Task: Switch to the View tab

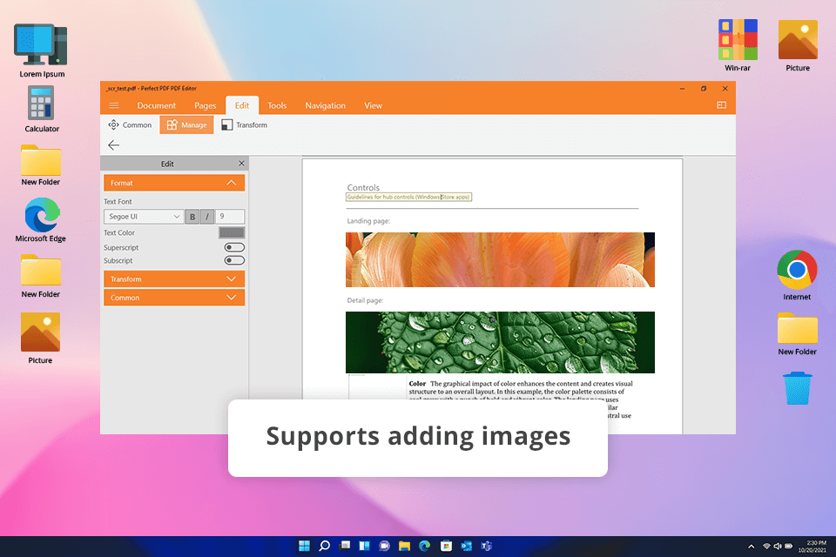Action: tap(374, 105)
